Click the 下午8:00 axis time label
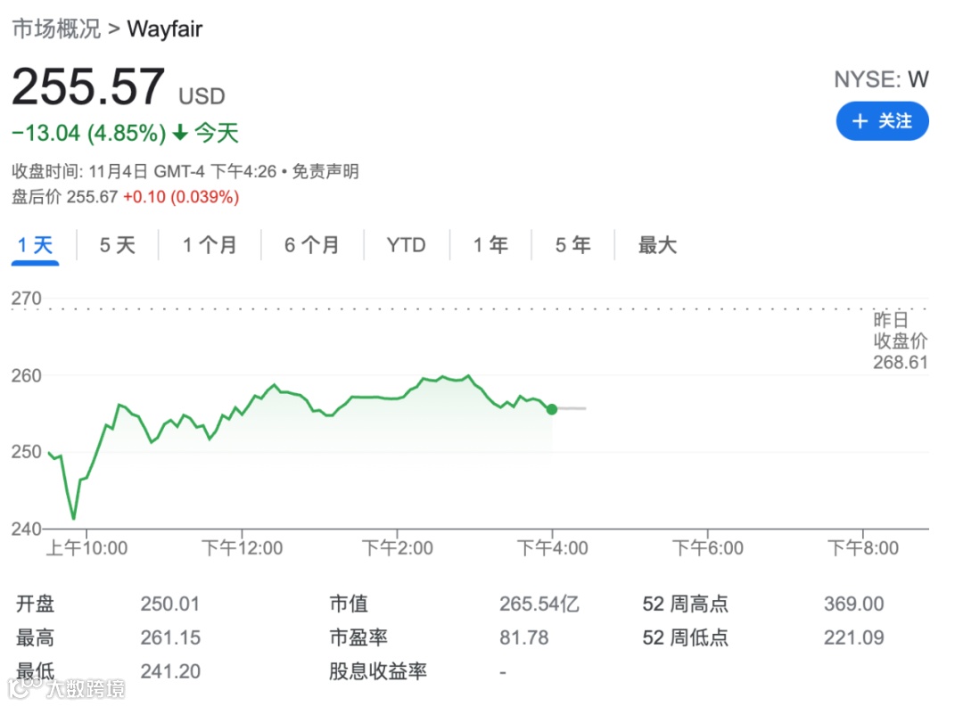 click(x=863, y=547)
